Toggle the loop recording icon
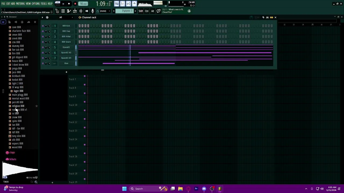The width and height of the screenshot is (344, 193). click(128, 3)
